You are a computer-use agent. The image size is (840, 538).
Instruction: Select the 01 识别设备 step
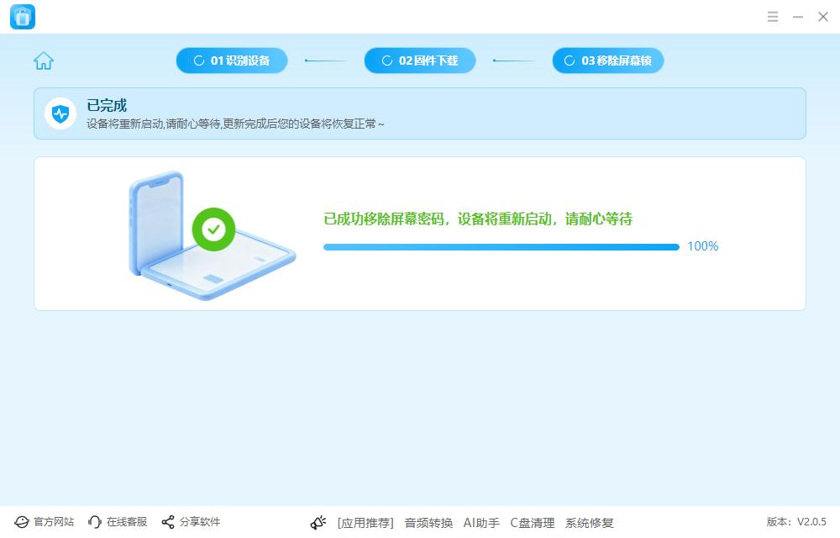pyautogui.click(x=232, y=61)
